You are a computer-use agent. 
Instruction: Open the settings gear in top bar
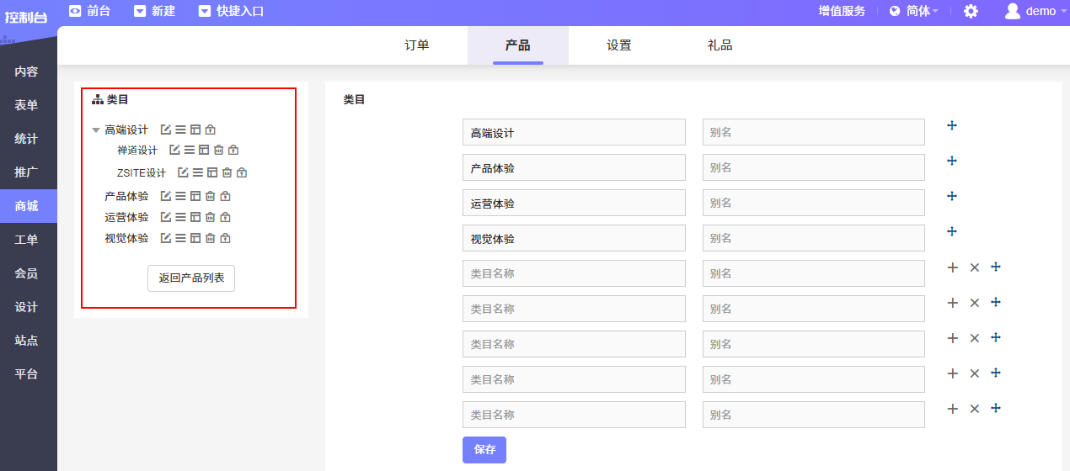tap(971, 12)
